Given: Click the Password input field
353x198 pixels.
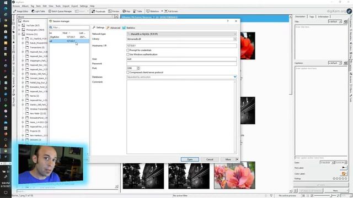Looking at the screenshot, I should (x=181, y=64).
